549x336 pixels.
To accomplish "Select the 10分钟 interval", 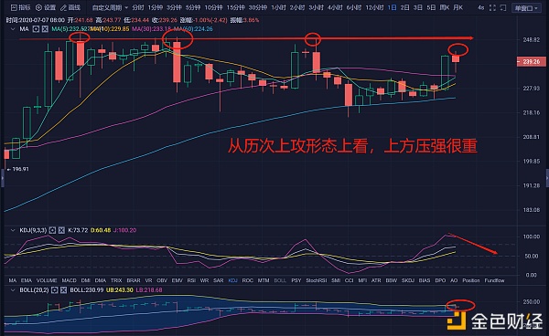I will pyautogui.click(x=213, y=7).
